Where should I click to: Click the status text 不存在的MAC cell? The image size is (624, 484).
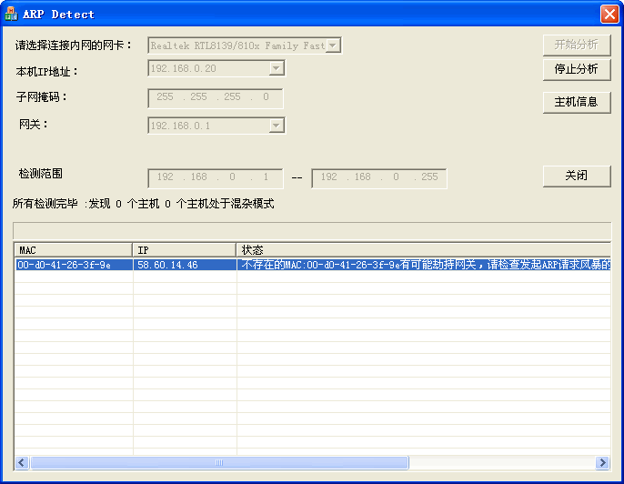click(426, 265)
